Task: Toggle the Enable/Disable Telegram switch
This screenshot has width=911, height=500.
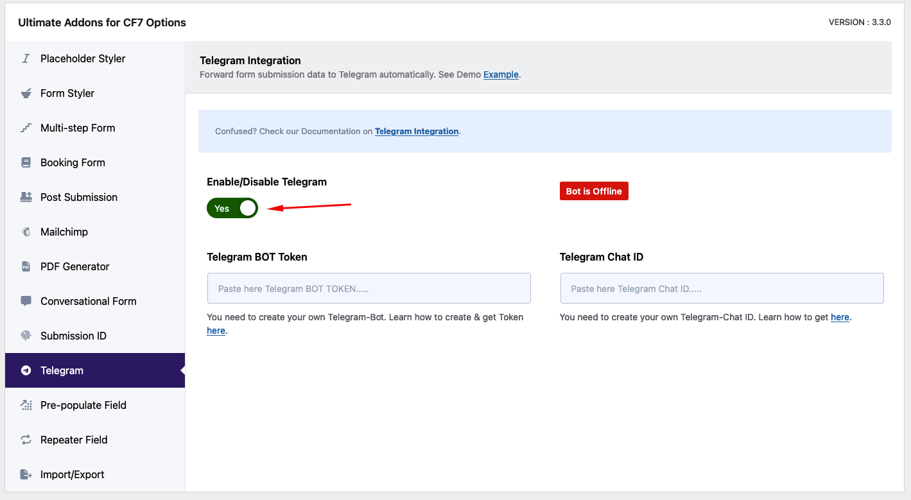Action: point(232,208)
